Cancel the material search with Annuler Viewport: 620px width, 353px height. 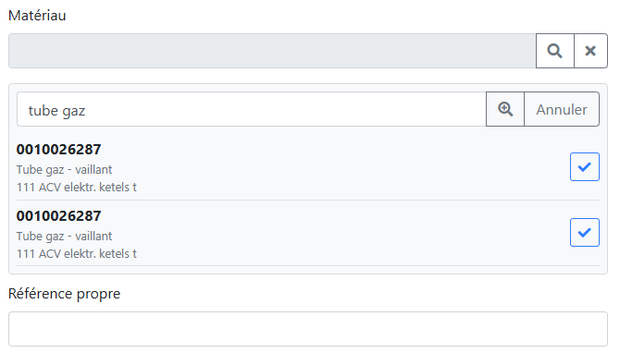coord(562,109)
